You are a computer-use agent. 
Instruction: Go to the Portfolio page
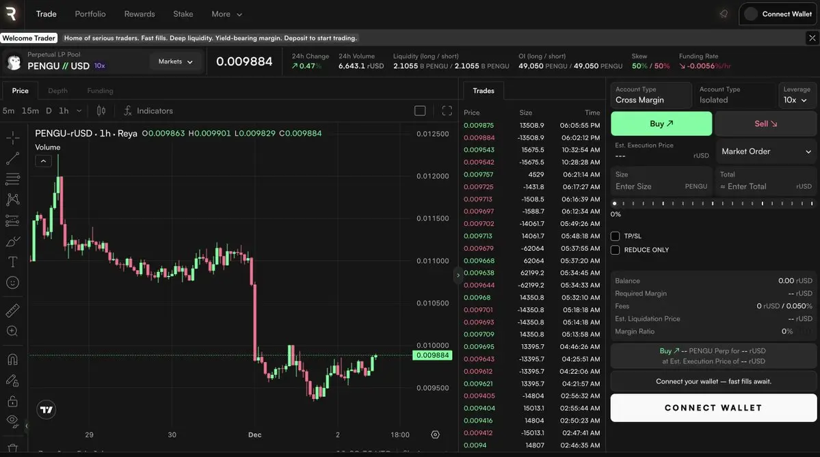90,14
